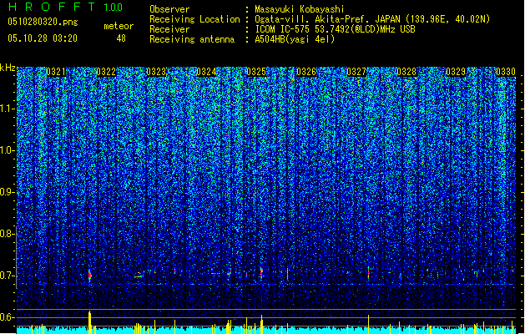
Task: Click the 0.9 kHz axis tick label
Action: point(7,192)
